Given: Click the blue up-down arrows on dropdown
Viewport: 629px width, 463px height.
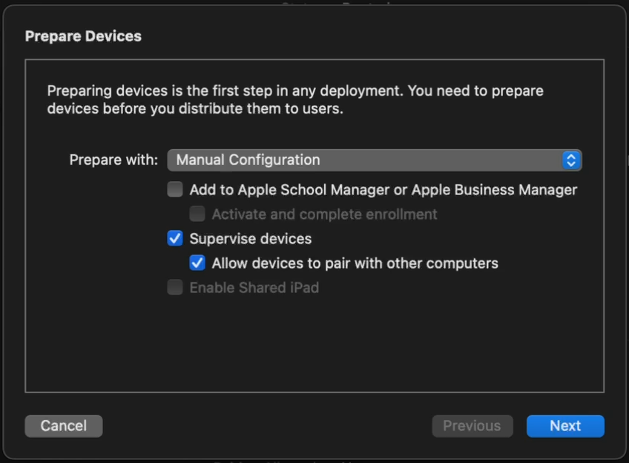Looking at the screenshot, I should coord(570,160).
